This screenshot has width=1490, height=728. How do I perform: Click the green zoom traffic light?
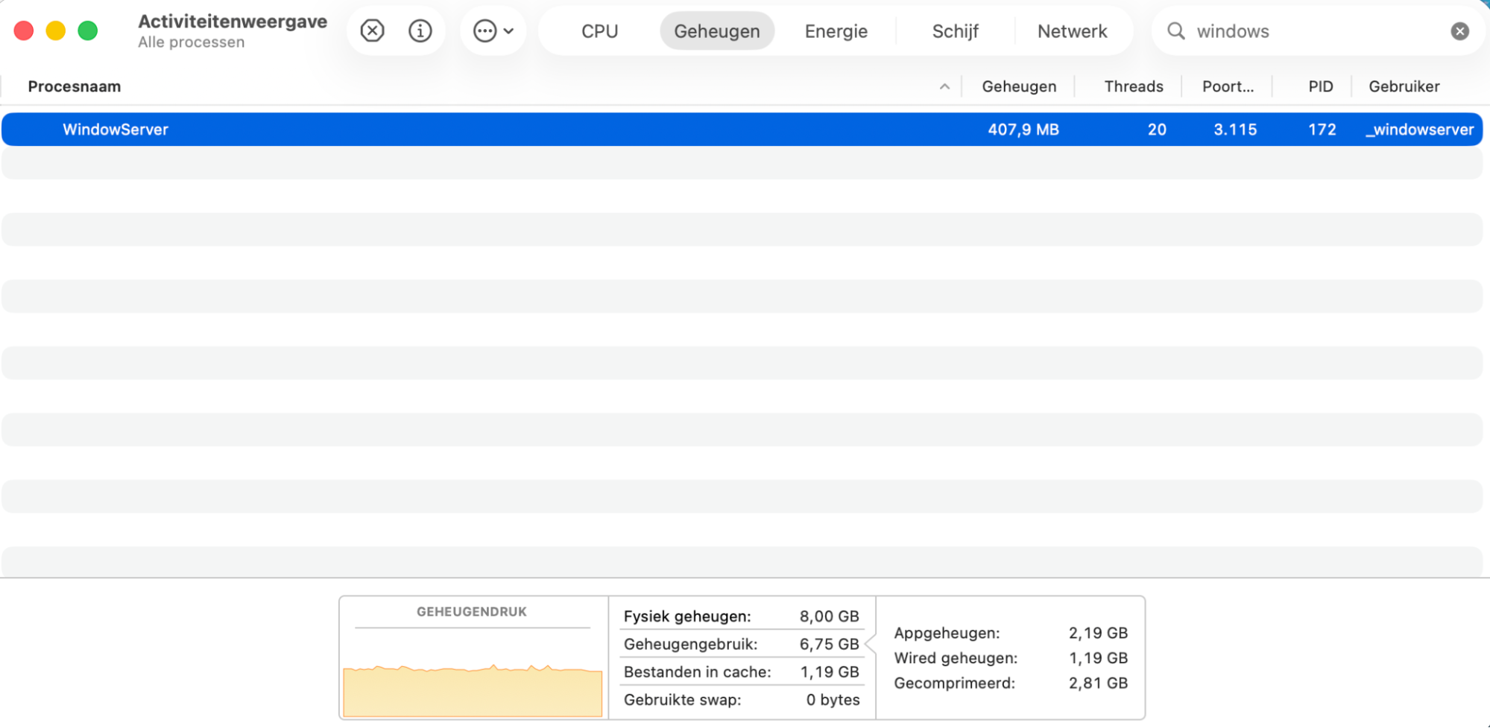(x=88, y=31)
